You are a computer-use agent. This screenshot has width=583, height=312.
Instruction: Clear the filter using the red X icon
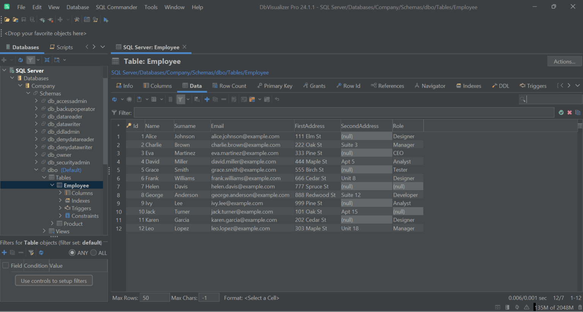pos(569,112)
